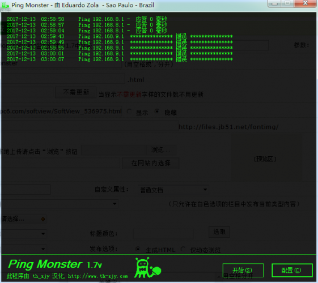The width and height of the screenshot is (318, 283).
Task: Select error log row at 03:00:07
Action: coord(120,59)
